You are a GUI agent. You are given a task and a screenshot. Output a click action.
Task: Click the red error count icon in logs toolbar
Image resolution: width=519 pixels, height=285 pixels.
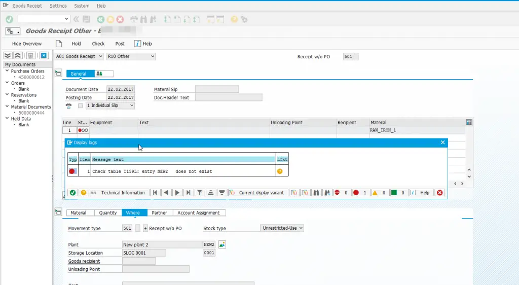pos(356,193)
